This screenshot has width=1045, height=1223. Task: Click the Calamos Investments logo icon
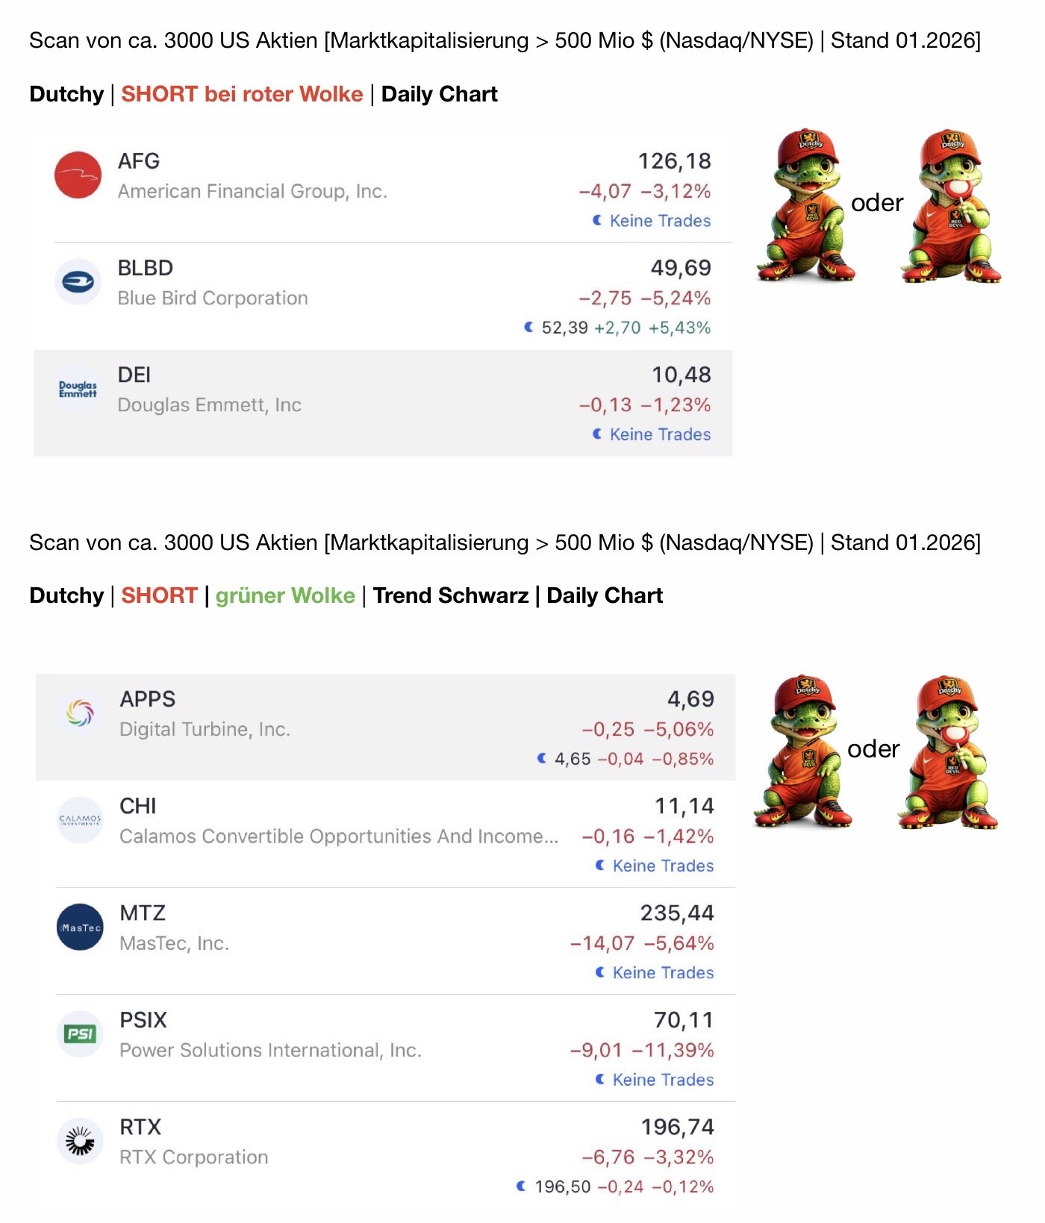(80, 820)
